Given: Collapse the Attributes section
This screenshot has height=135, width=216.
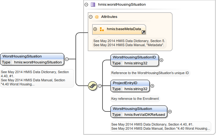Looking at the screenshot, I should click(91, 17).
